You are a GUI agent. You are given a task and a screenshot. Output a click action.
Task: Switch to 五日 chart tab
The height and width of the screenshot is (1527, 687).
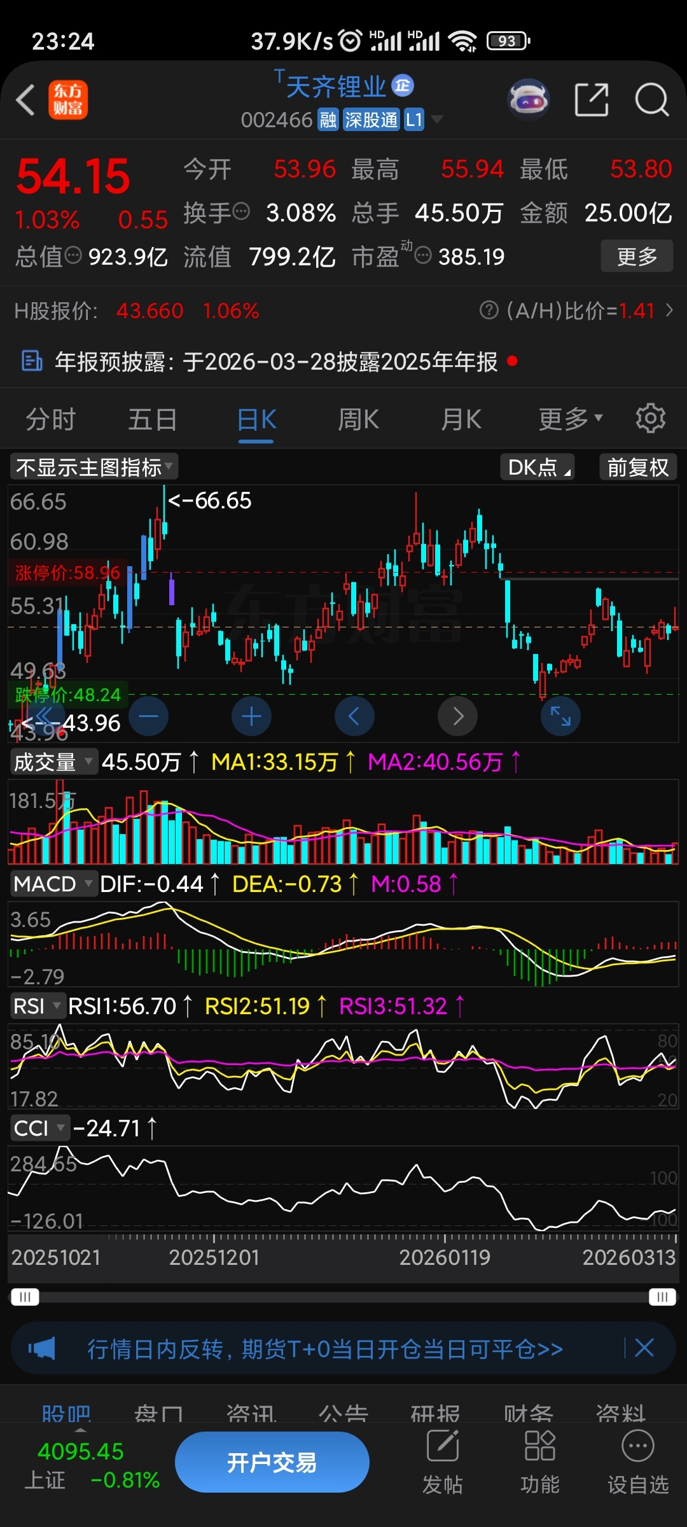click(153, 419)
